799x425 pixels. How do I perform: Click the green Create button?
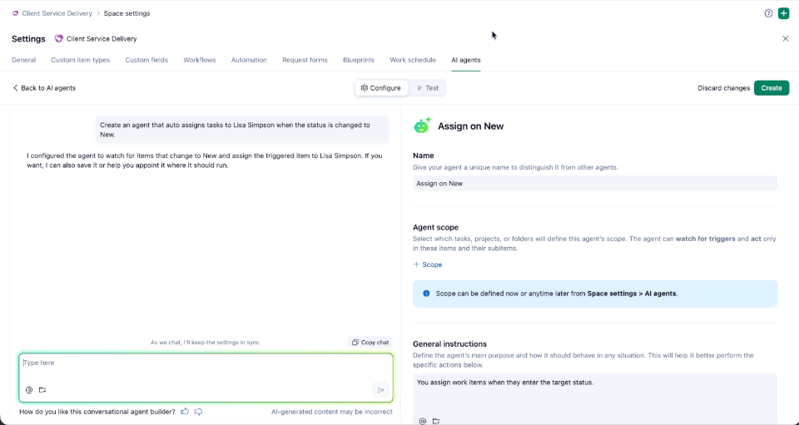point(772,88)
